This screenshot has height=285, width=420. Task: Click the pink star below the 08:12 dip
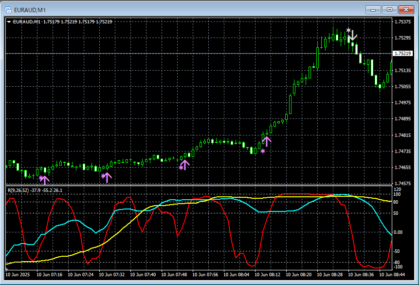tap(263, 152)
